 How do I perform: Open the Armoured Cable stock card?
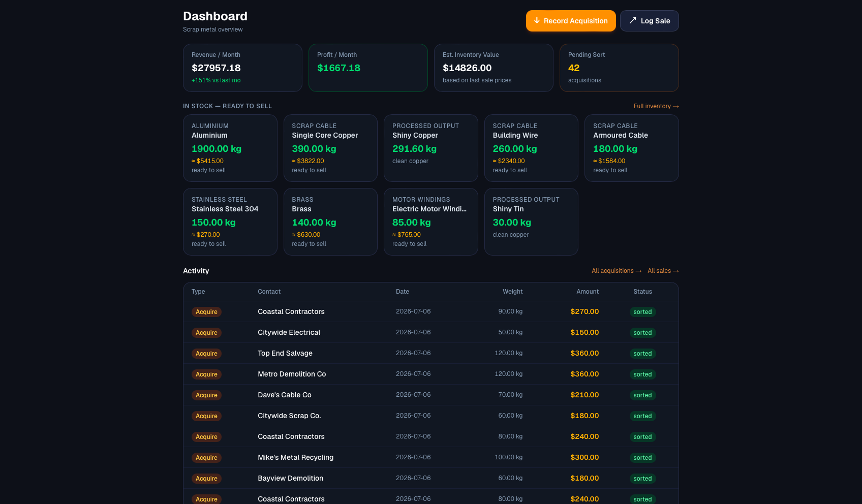coord(632,148)
